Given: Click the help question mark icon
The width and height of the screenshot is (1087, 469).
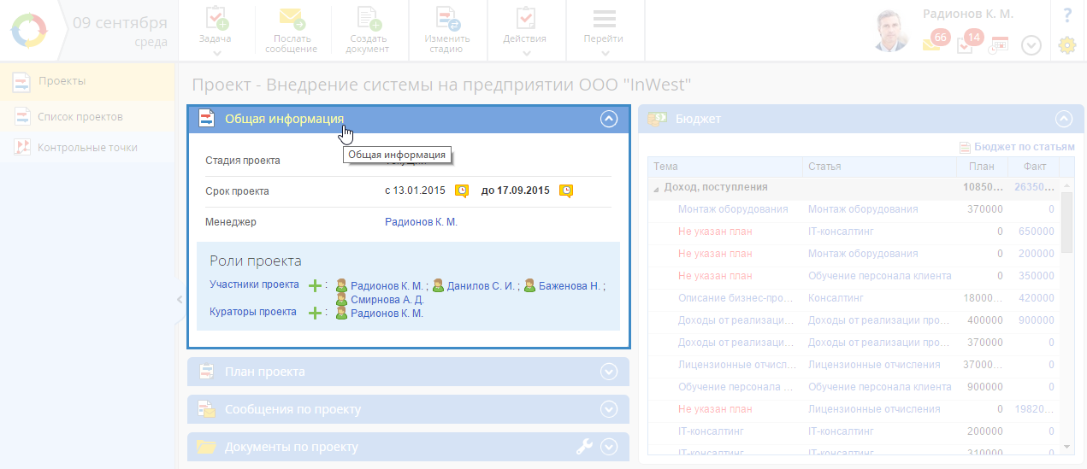Looking at the screenshot, I should point(1066,15).
